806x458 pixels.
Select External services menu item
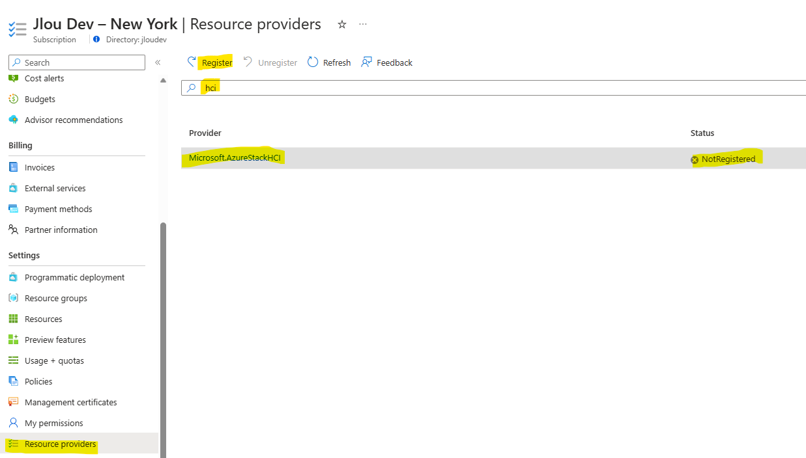tap(55, 188)
